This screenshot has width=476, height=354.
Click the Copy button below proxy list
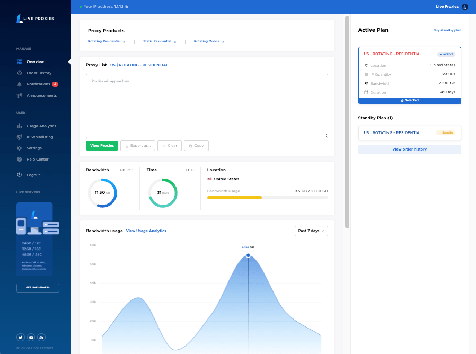[197, 146]
